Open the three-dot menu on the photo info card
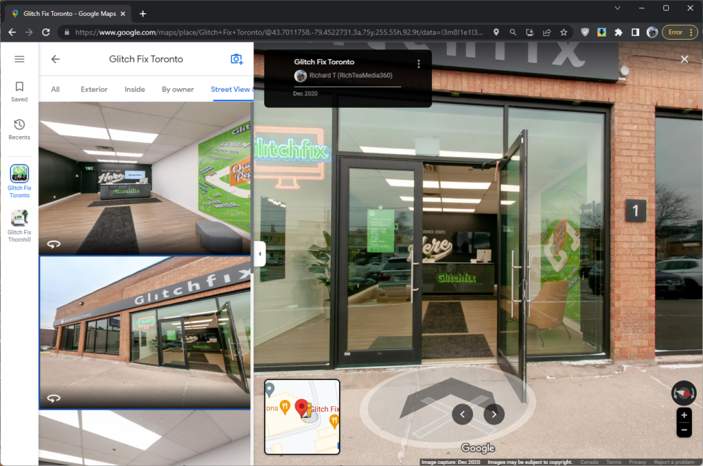 coord(419,64)
